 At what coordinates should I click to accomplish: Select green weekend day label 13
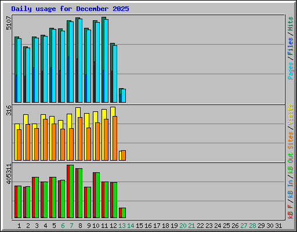(122, 226)
